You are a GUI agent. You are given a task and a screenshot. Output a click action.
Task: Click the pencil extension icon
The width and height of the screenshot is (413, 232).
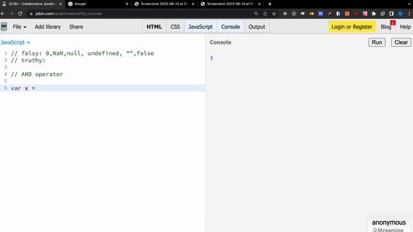[x=329, y=14]
